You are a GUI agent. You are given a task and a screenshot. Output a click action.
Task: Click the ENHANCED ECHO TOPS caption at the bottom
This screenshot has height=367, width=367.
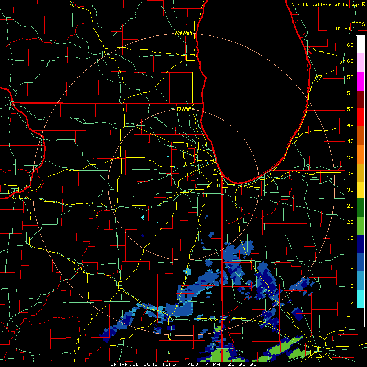click(x=183, y=364)
